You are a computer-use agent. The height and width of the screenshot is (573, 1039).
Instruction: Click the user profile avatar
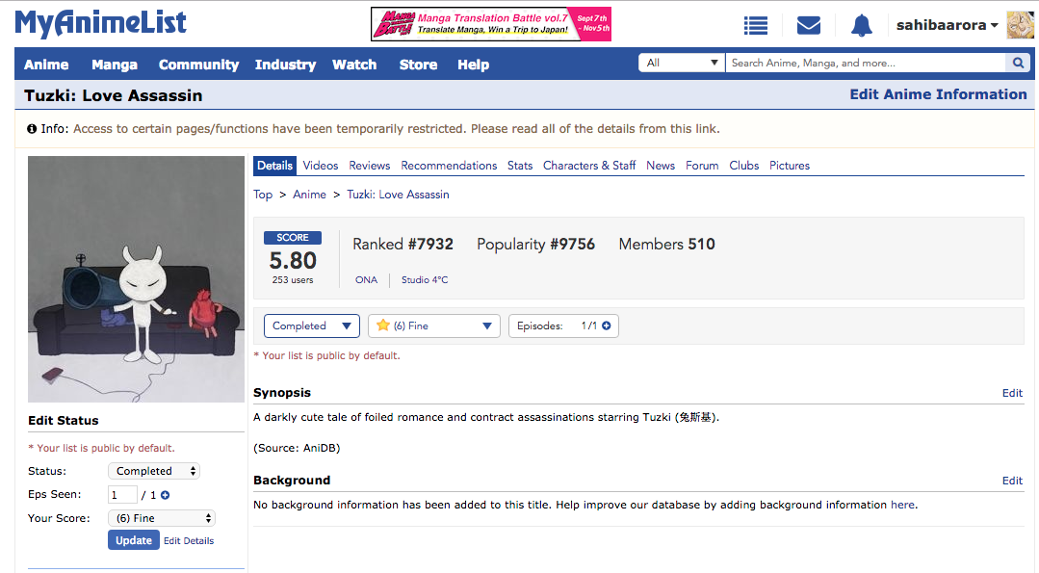pos(1020,25)
